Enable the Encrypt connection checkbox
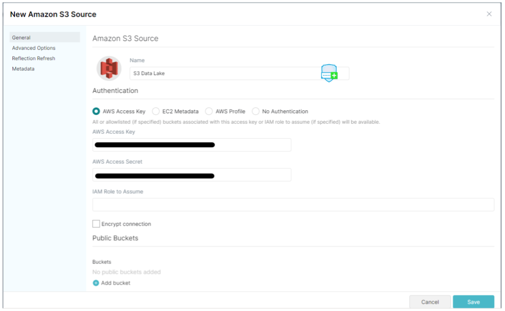This screenshot has height=311, width=505. tap(96, 224)
